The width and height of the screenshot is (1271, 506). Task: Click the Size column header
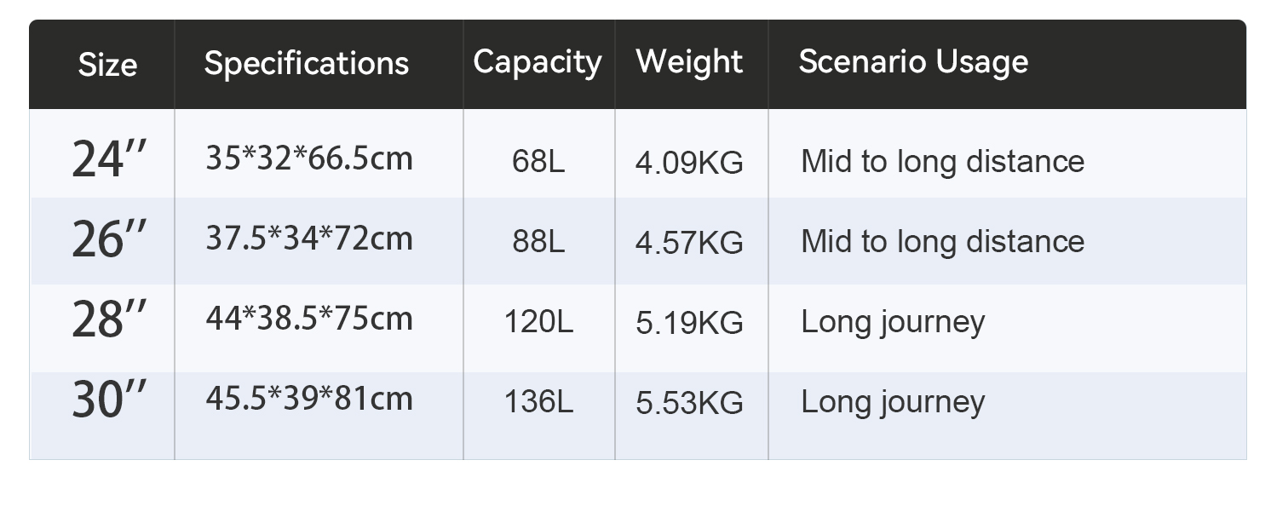[x=107, y=65]
